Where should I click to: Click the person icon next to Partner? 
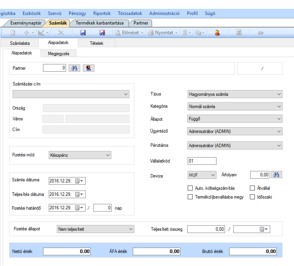click(89, 68)
